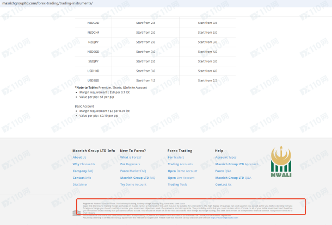Click the 'Forex Trading' footer heading
The image size is (332, 225).
(x=180, y=151)
